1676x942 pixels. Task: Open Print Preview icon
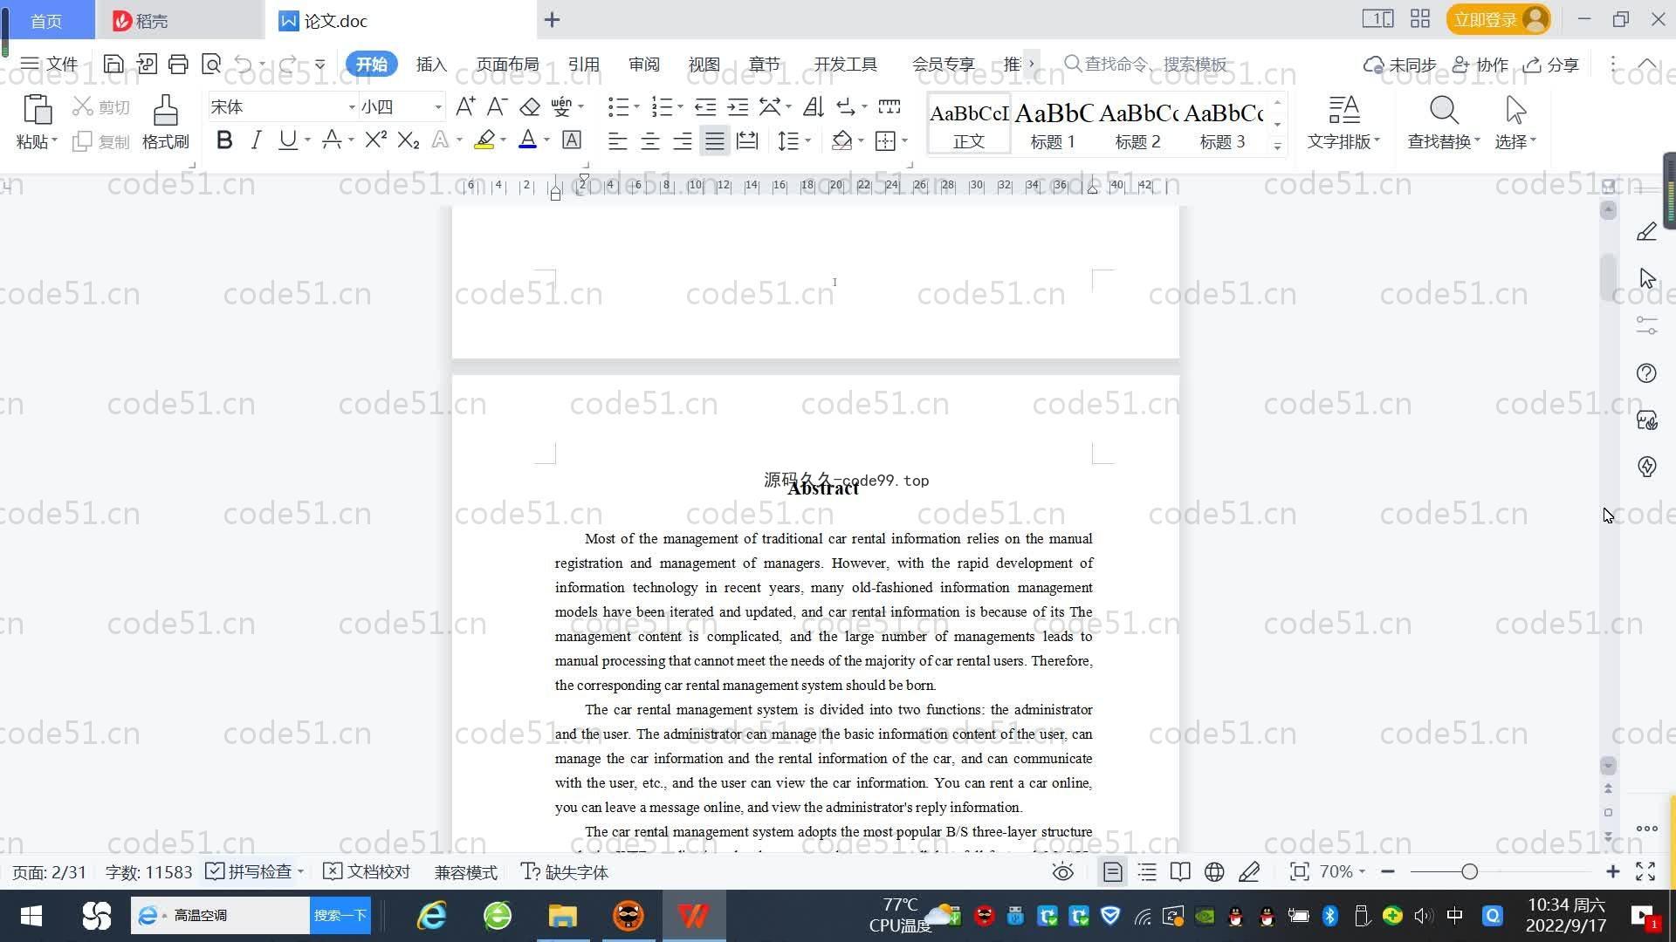(210, 64)
